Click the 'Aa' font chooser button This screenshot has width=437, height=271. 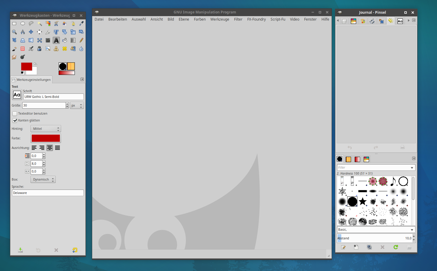(x=17, y=95)
